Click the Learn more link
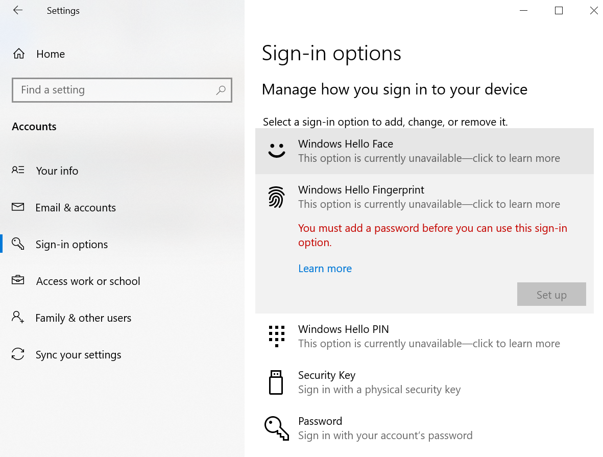Image resolution: width=603 pixels, height=457 pixels. tap(325, 269)
